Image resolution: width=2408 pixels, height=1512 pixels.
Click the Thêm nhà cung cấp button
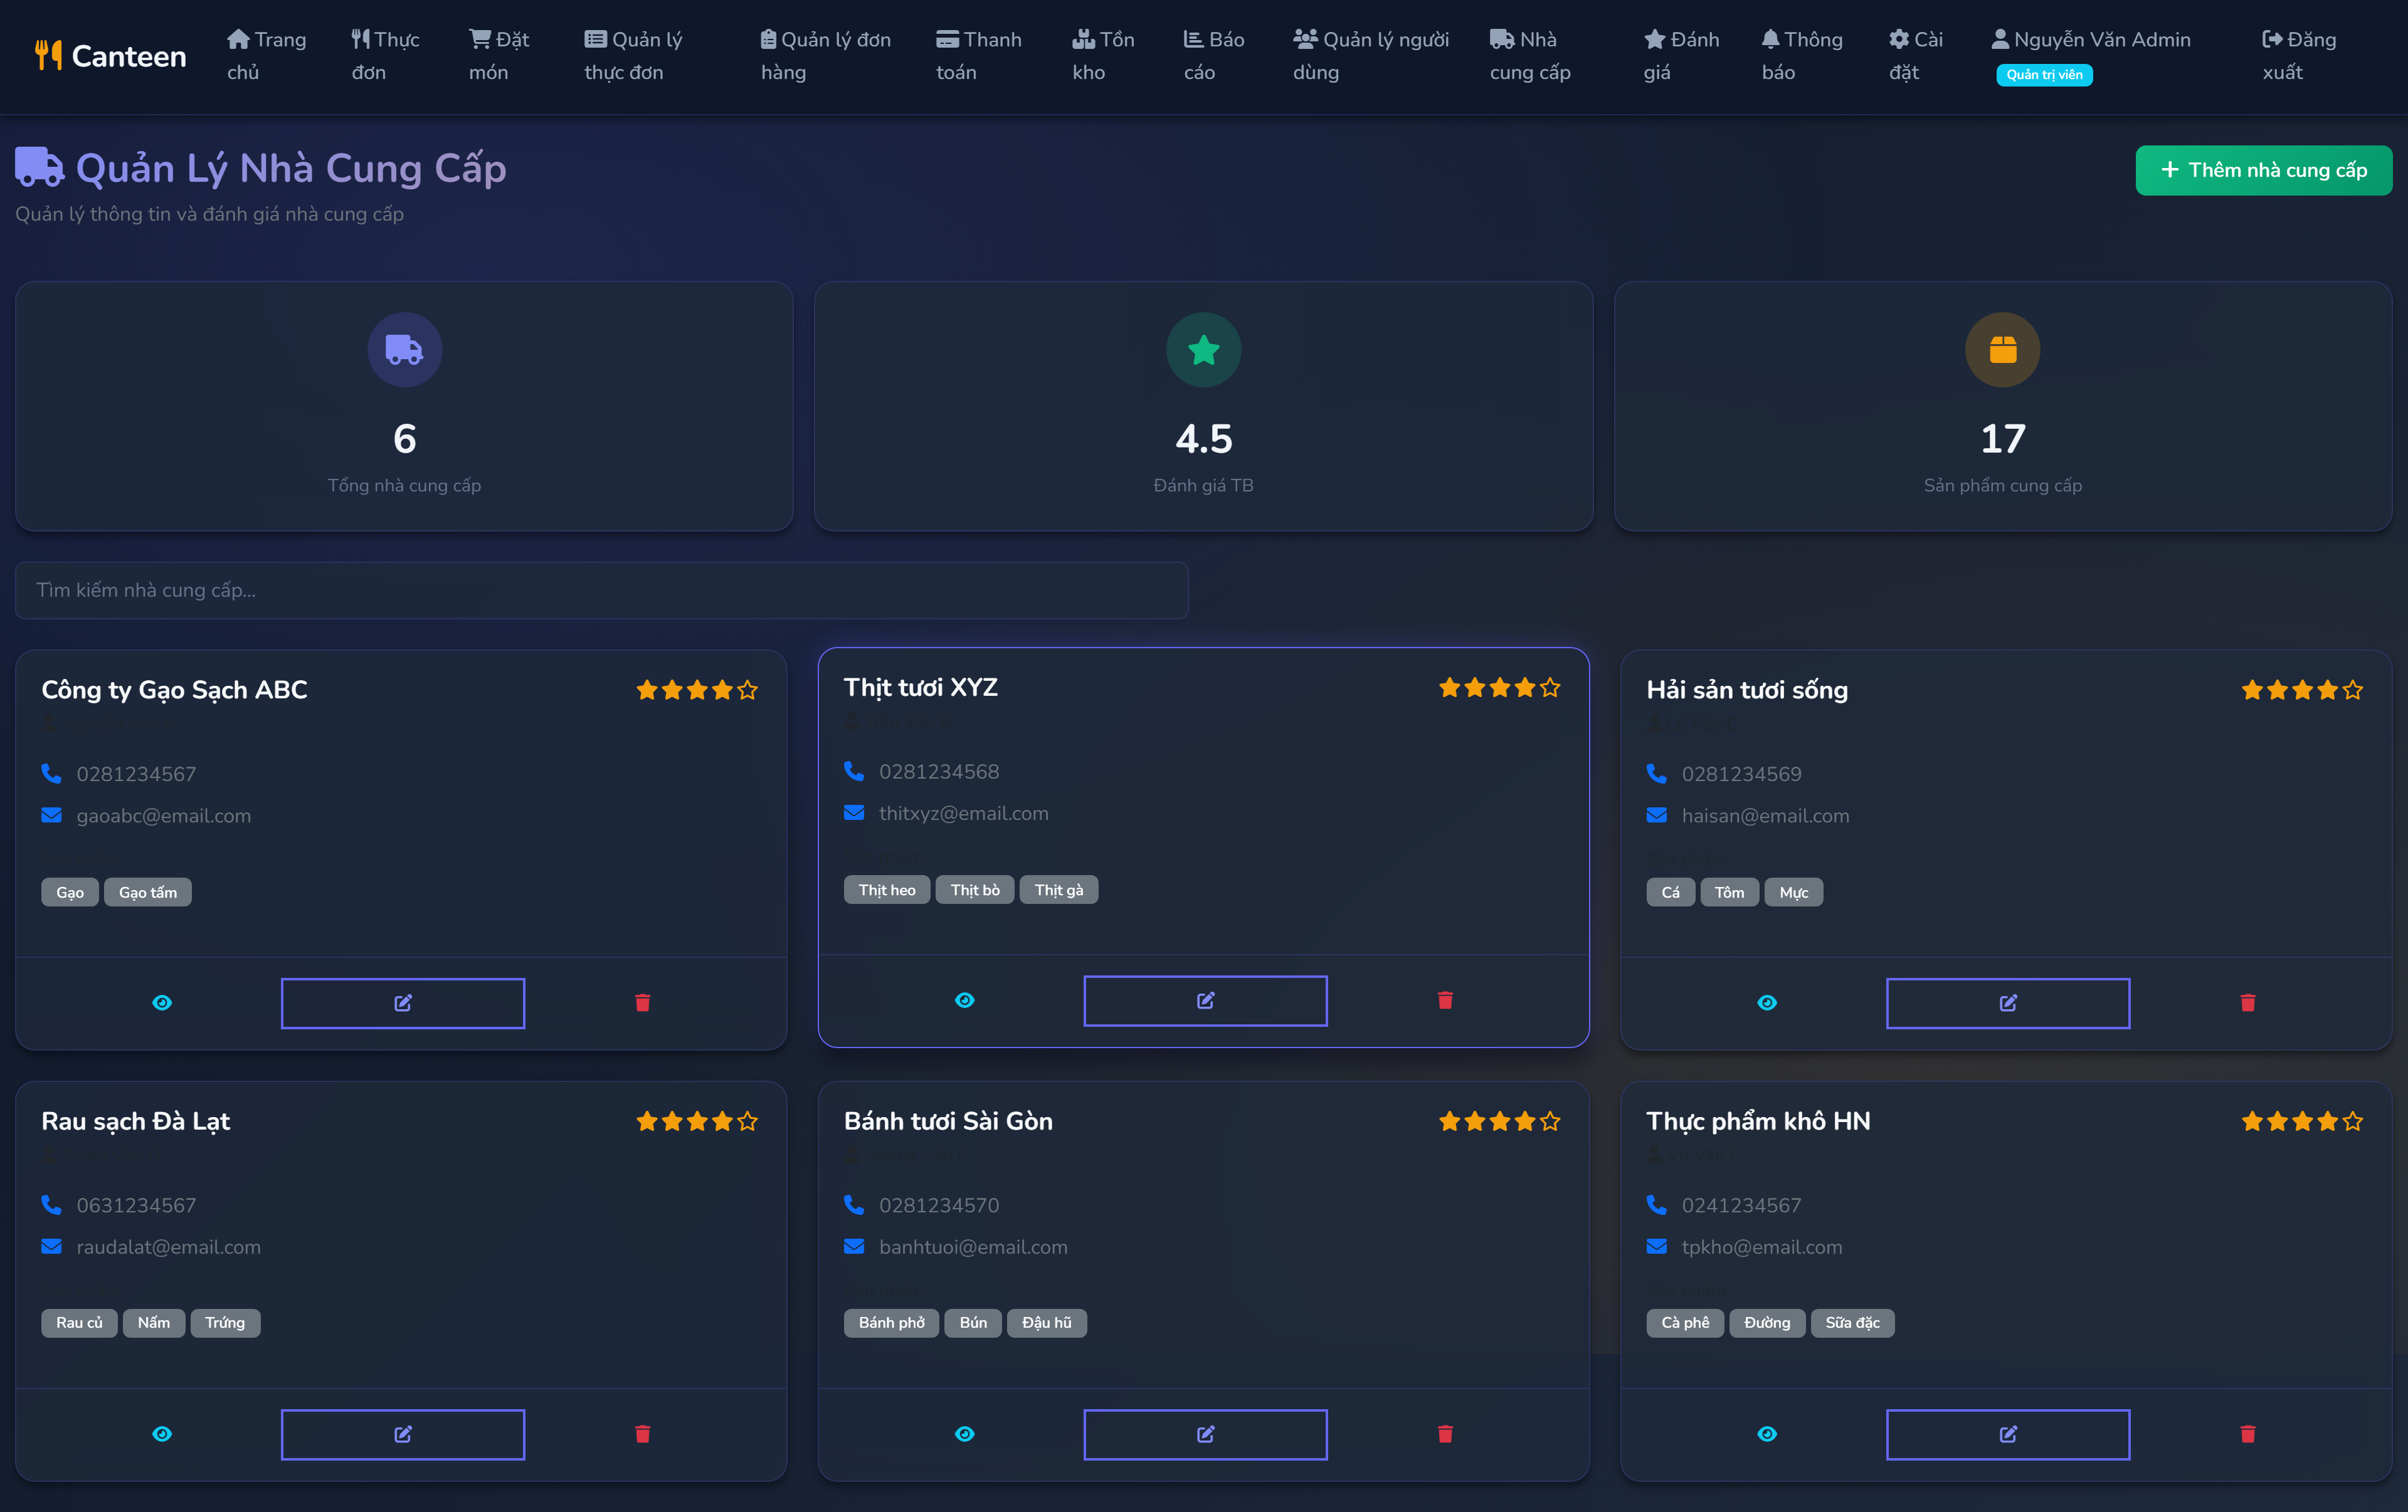pyautogui.click(x=2264, y=170)
